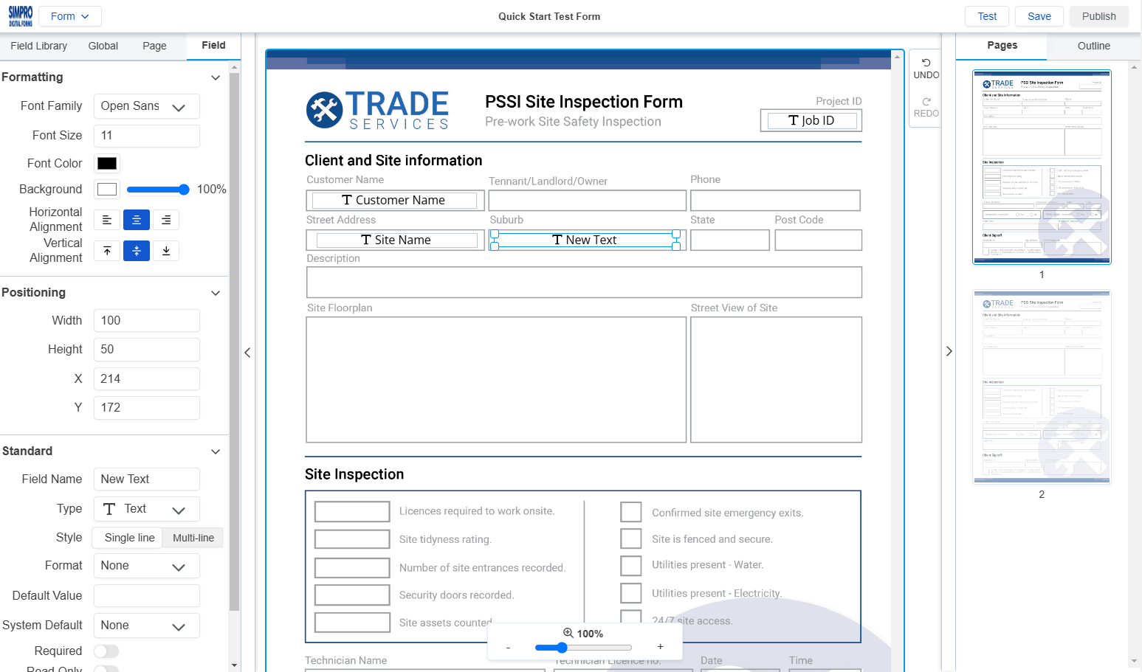Open the System Default dropdown

click(147, 626)
